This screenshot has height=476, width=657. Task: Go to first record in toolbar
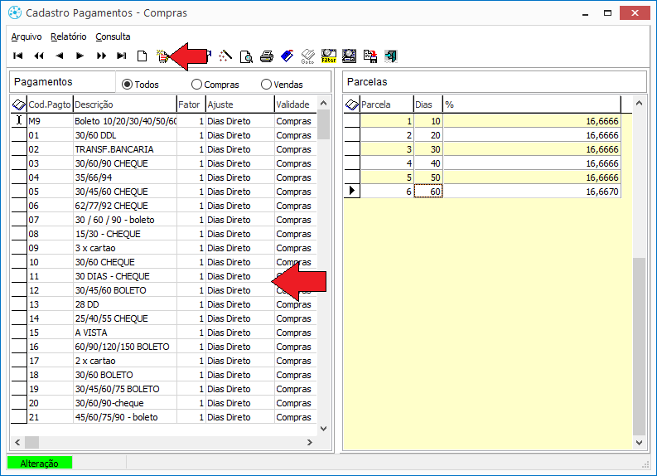[x=18, y=56]
